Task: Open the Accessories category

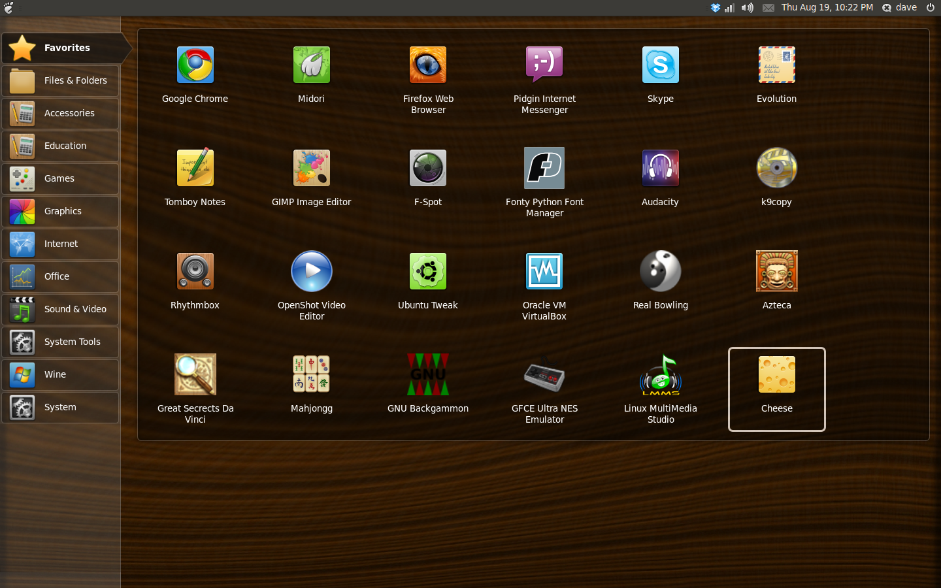Action: tap(60, 113)
